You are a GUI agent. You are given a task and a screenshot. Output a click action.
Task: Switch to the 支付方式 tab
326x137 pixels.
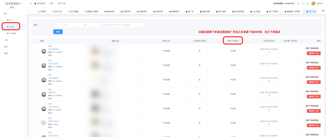[x=57, y=12]
